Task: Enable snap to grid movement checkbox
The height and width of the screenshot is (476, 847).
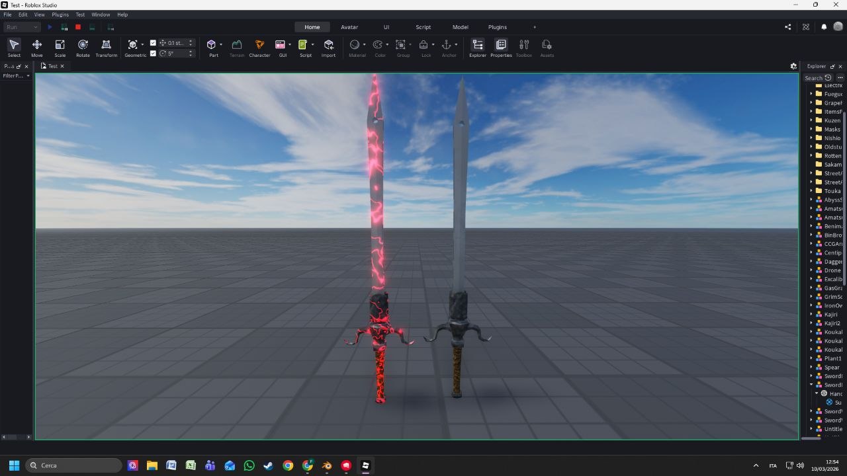Action: (x=154, y=42)
